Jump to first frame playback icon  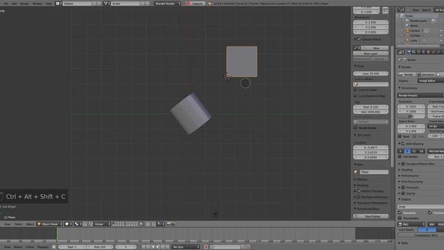144,247
